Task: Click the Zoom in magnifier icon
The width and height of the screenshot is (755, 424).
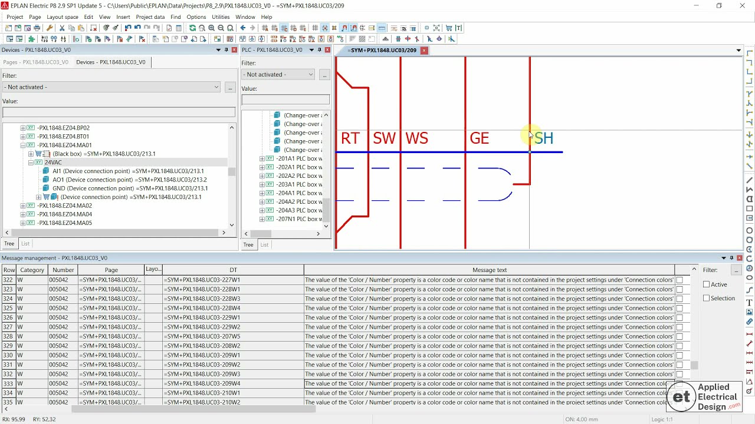Action: point(211,28)
